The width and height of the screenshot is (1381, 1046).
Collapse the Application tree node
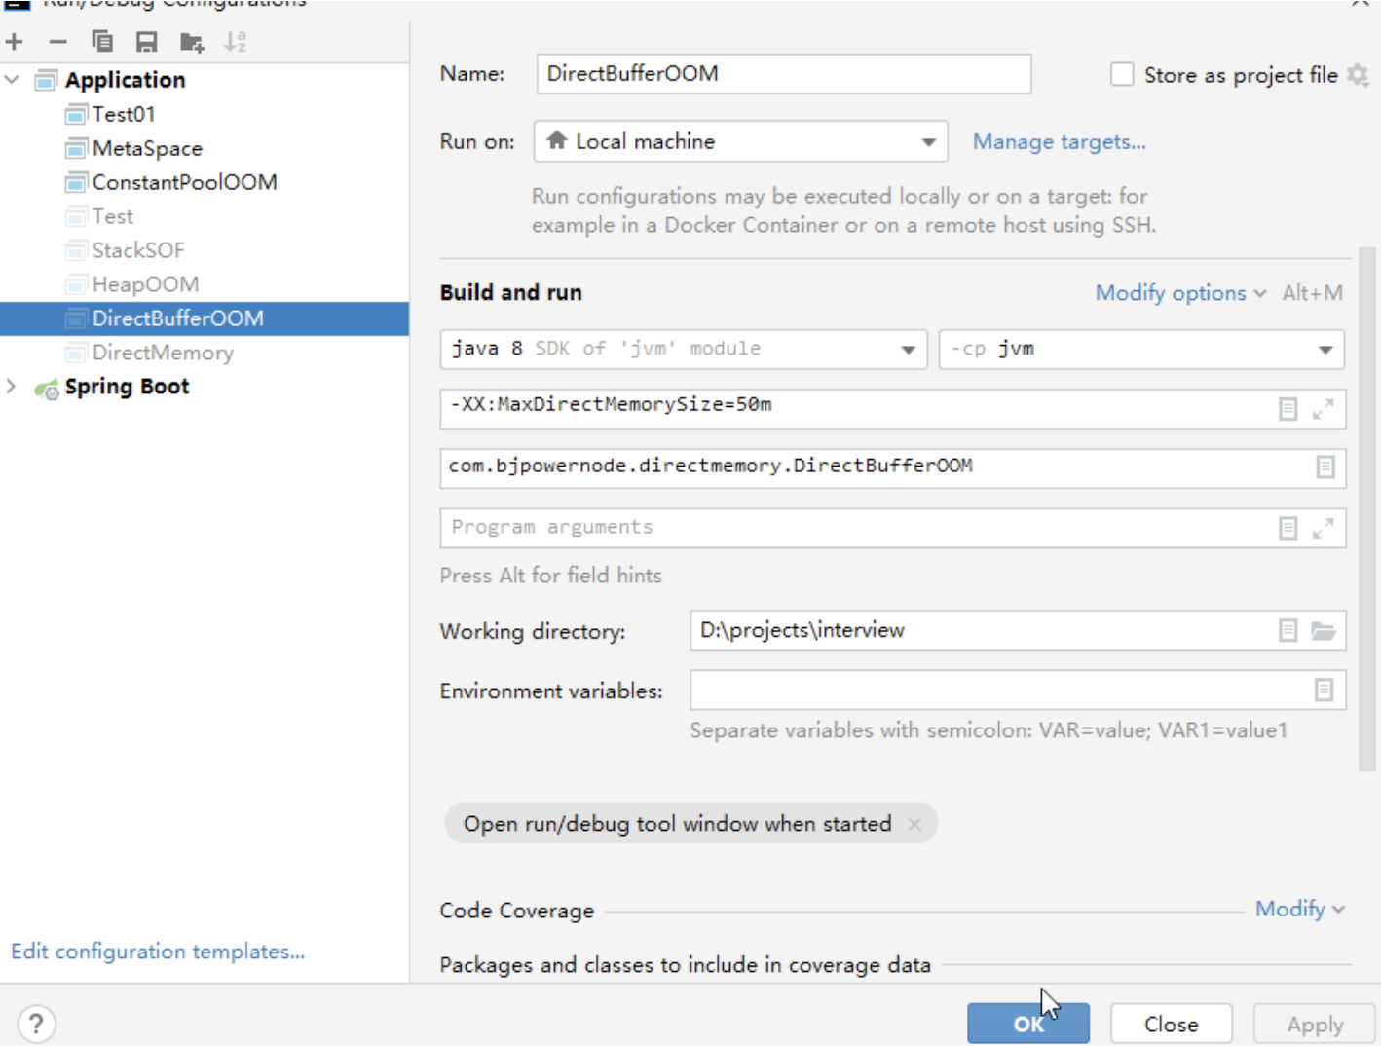(x=13, y=80)
